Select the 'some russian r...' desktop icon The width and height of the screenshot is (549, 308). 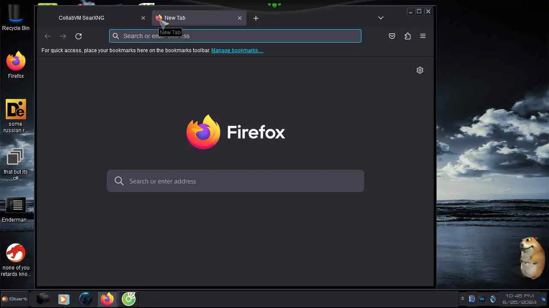(16, 116)
